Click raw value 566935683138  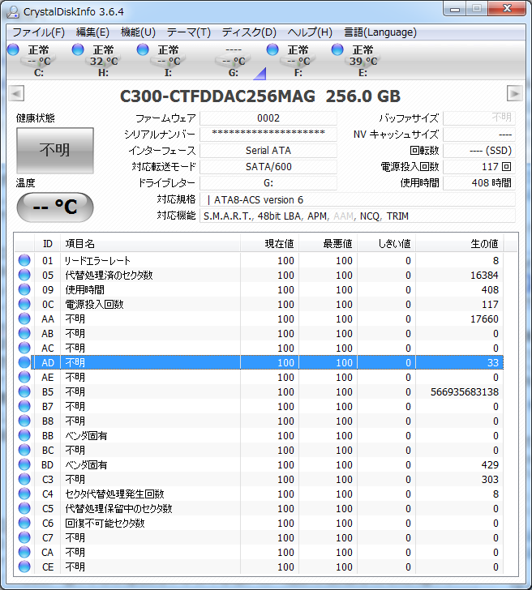point(464,391)
